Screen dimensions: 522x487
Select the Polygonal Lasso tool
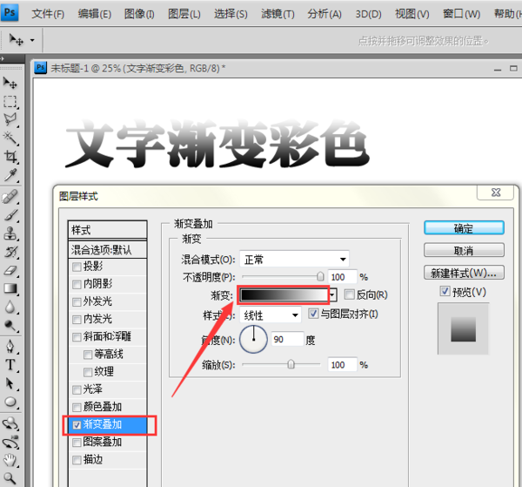pos(10,119)
